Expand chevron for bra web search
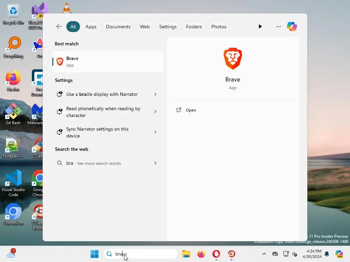 (x=156, y=163)
